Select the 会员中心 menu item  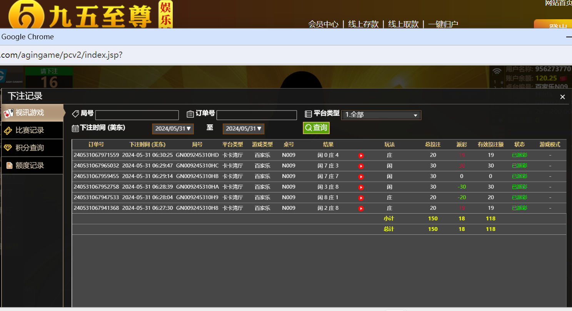click(322, 24)
